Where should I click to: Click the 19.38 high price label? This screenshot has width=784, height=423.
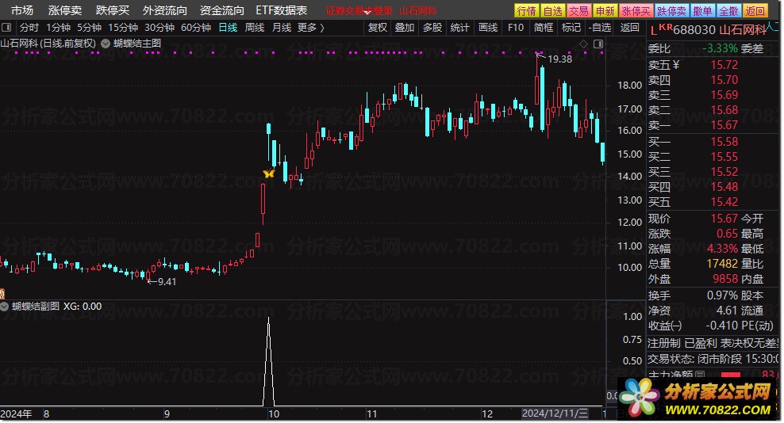(559, 59)
